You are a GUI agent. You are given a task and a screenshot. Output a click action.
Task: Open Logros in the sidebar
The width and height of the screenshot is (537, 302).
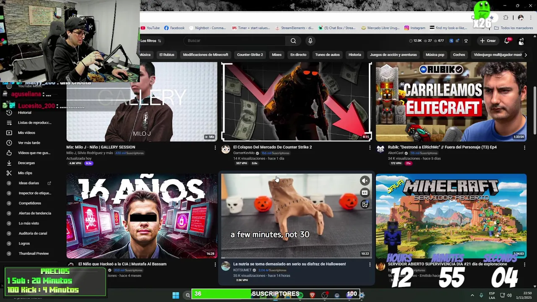pyautogui.click(x=24, y=243)
